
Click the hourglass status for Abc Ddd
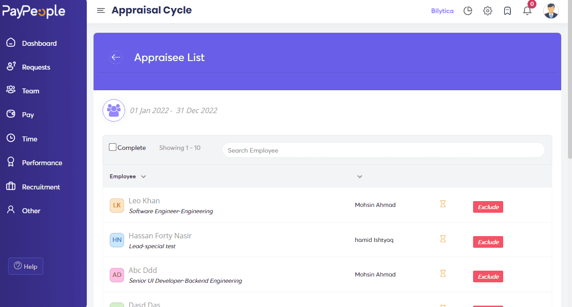tap(443, 273)
